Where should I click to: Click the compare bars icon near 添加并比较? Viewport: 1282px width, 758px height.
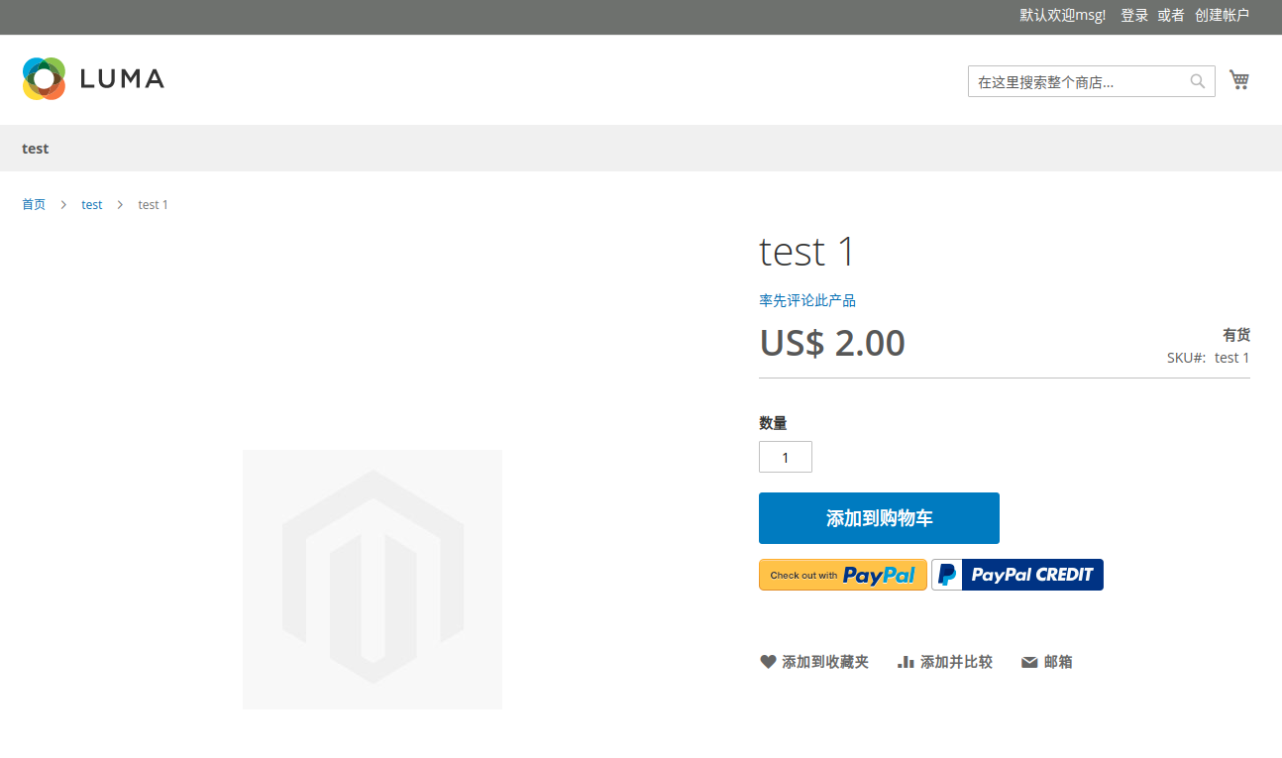(x=908, y=661)
